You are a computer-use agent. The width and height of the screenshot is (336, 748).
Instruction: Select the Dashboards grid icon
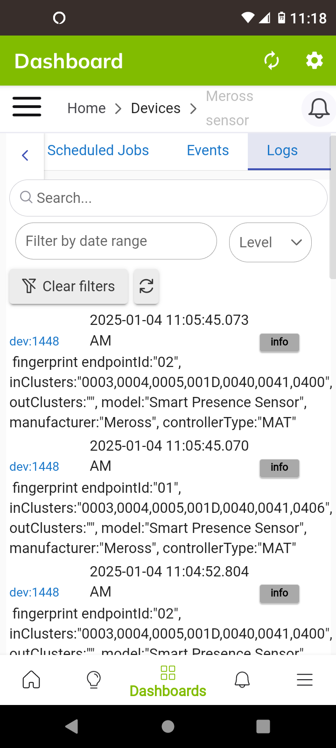point(168,674)
